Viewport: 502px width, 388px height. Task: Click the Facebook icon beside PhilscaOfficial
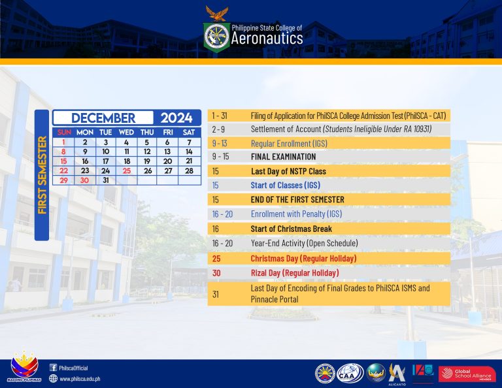53,368
